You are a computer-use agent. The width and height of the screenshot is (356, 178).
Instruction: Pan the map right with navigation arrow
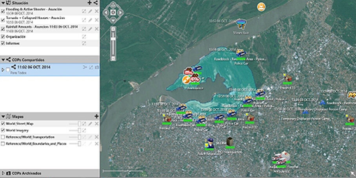[x=120, y=13]
